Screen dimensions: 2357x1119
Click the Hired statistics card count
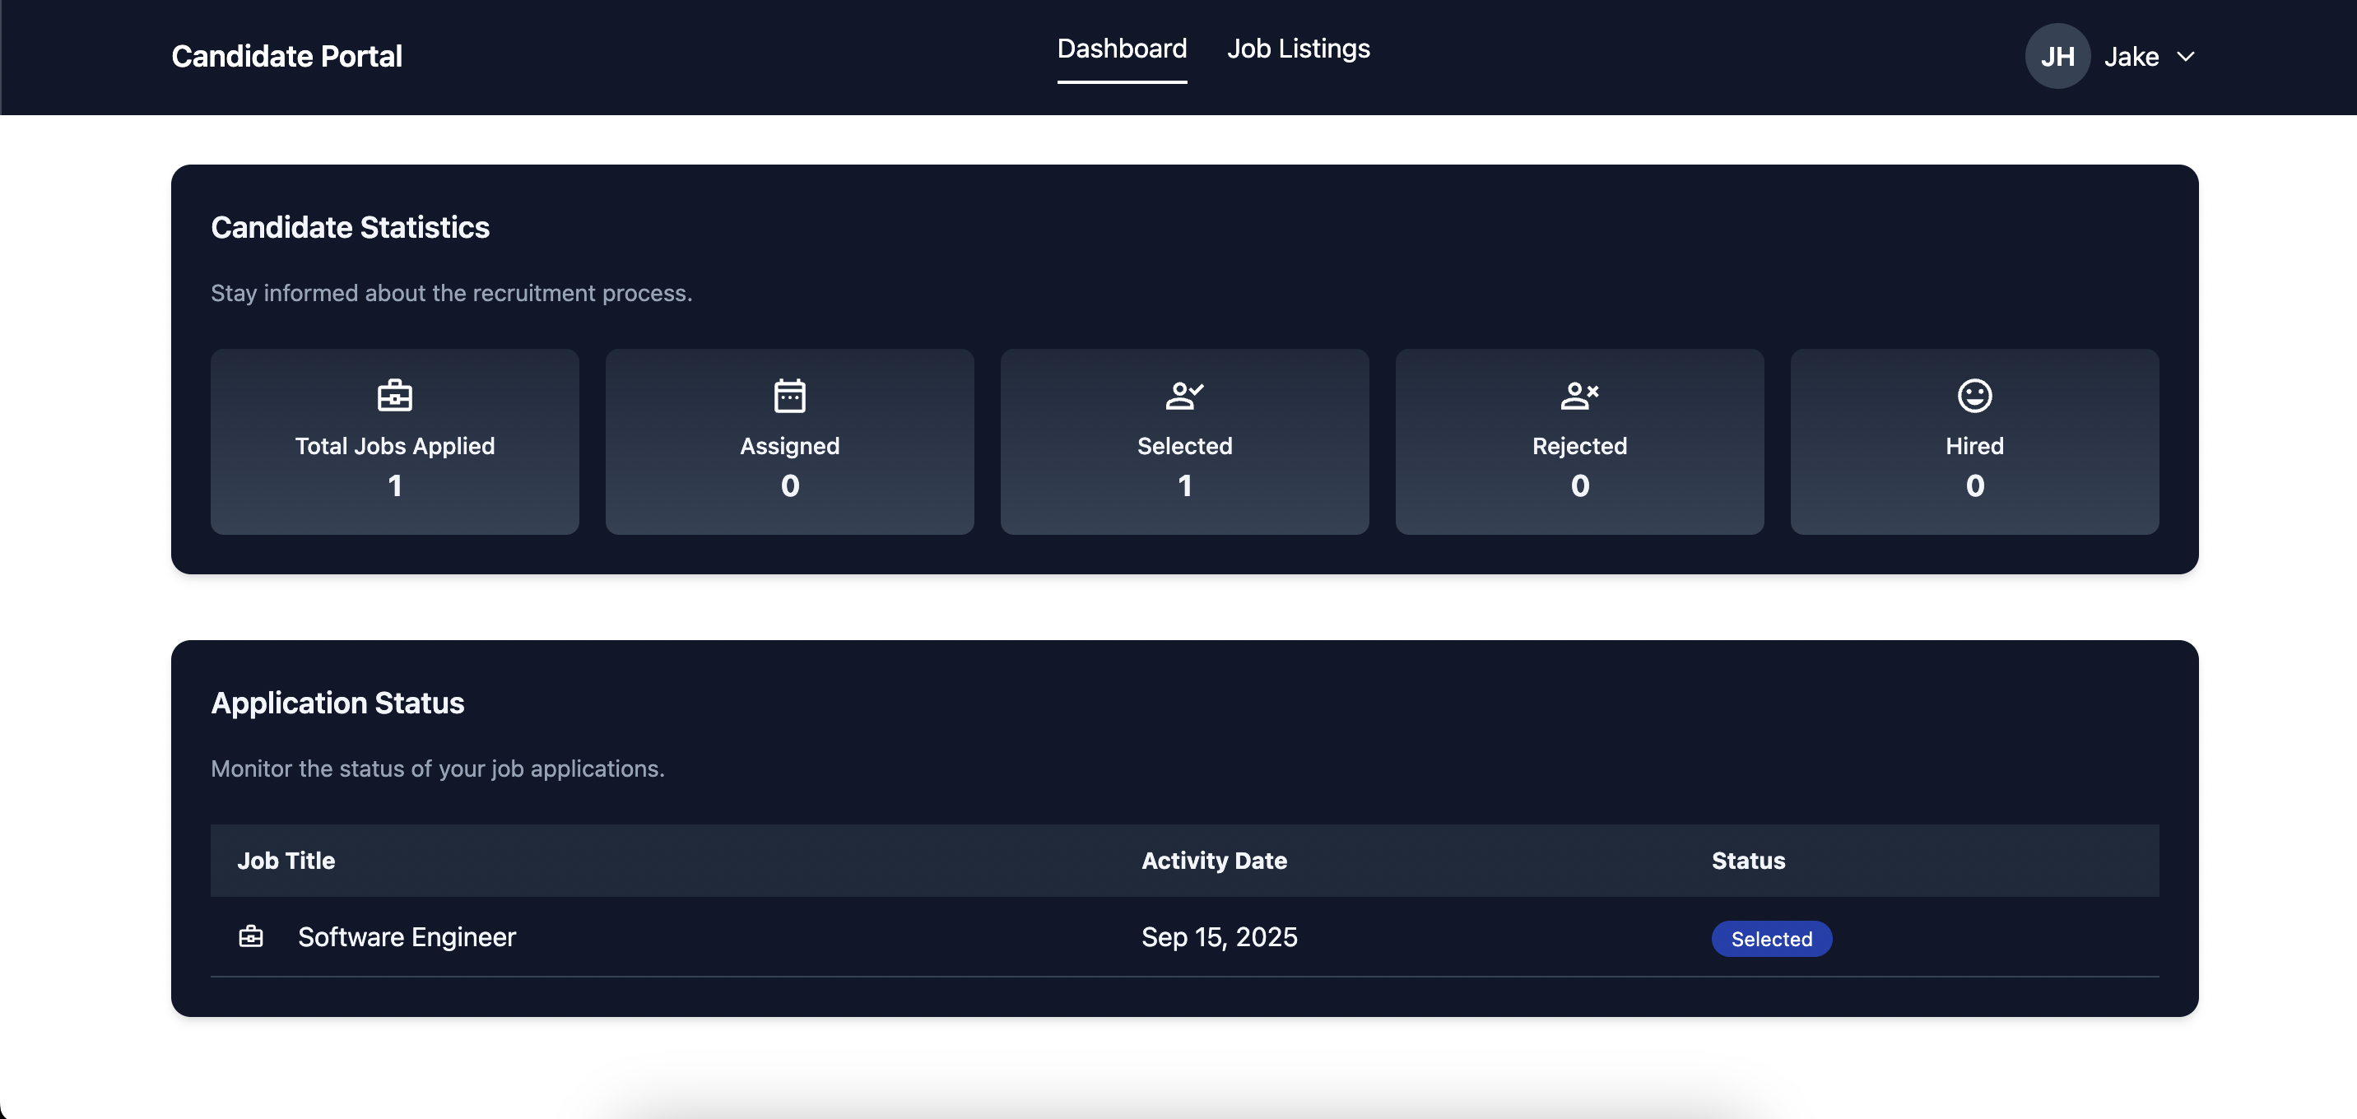click(x=1973, y=485)
